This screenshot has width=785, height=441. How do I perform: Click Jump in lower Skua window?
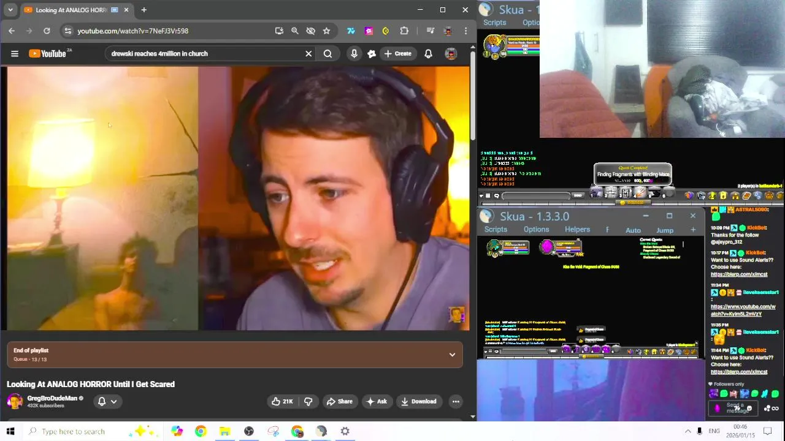pyautogui.click(x=665, y=230)
